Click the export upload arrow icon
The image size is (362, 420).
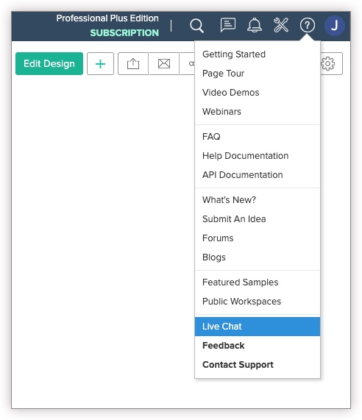coord(133,64)
